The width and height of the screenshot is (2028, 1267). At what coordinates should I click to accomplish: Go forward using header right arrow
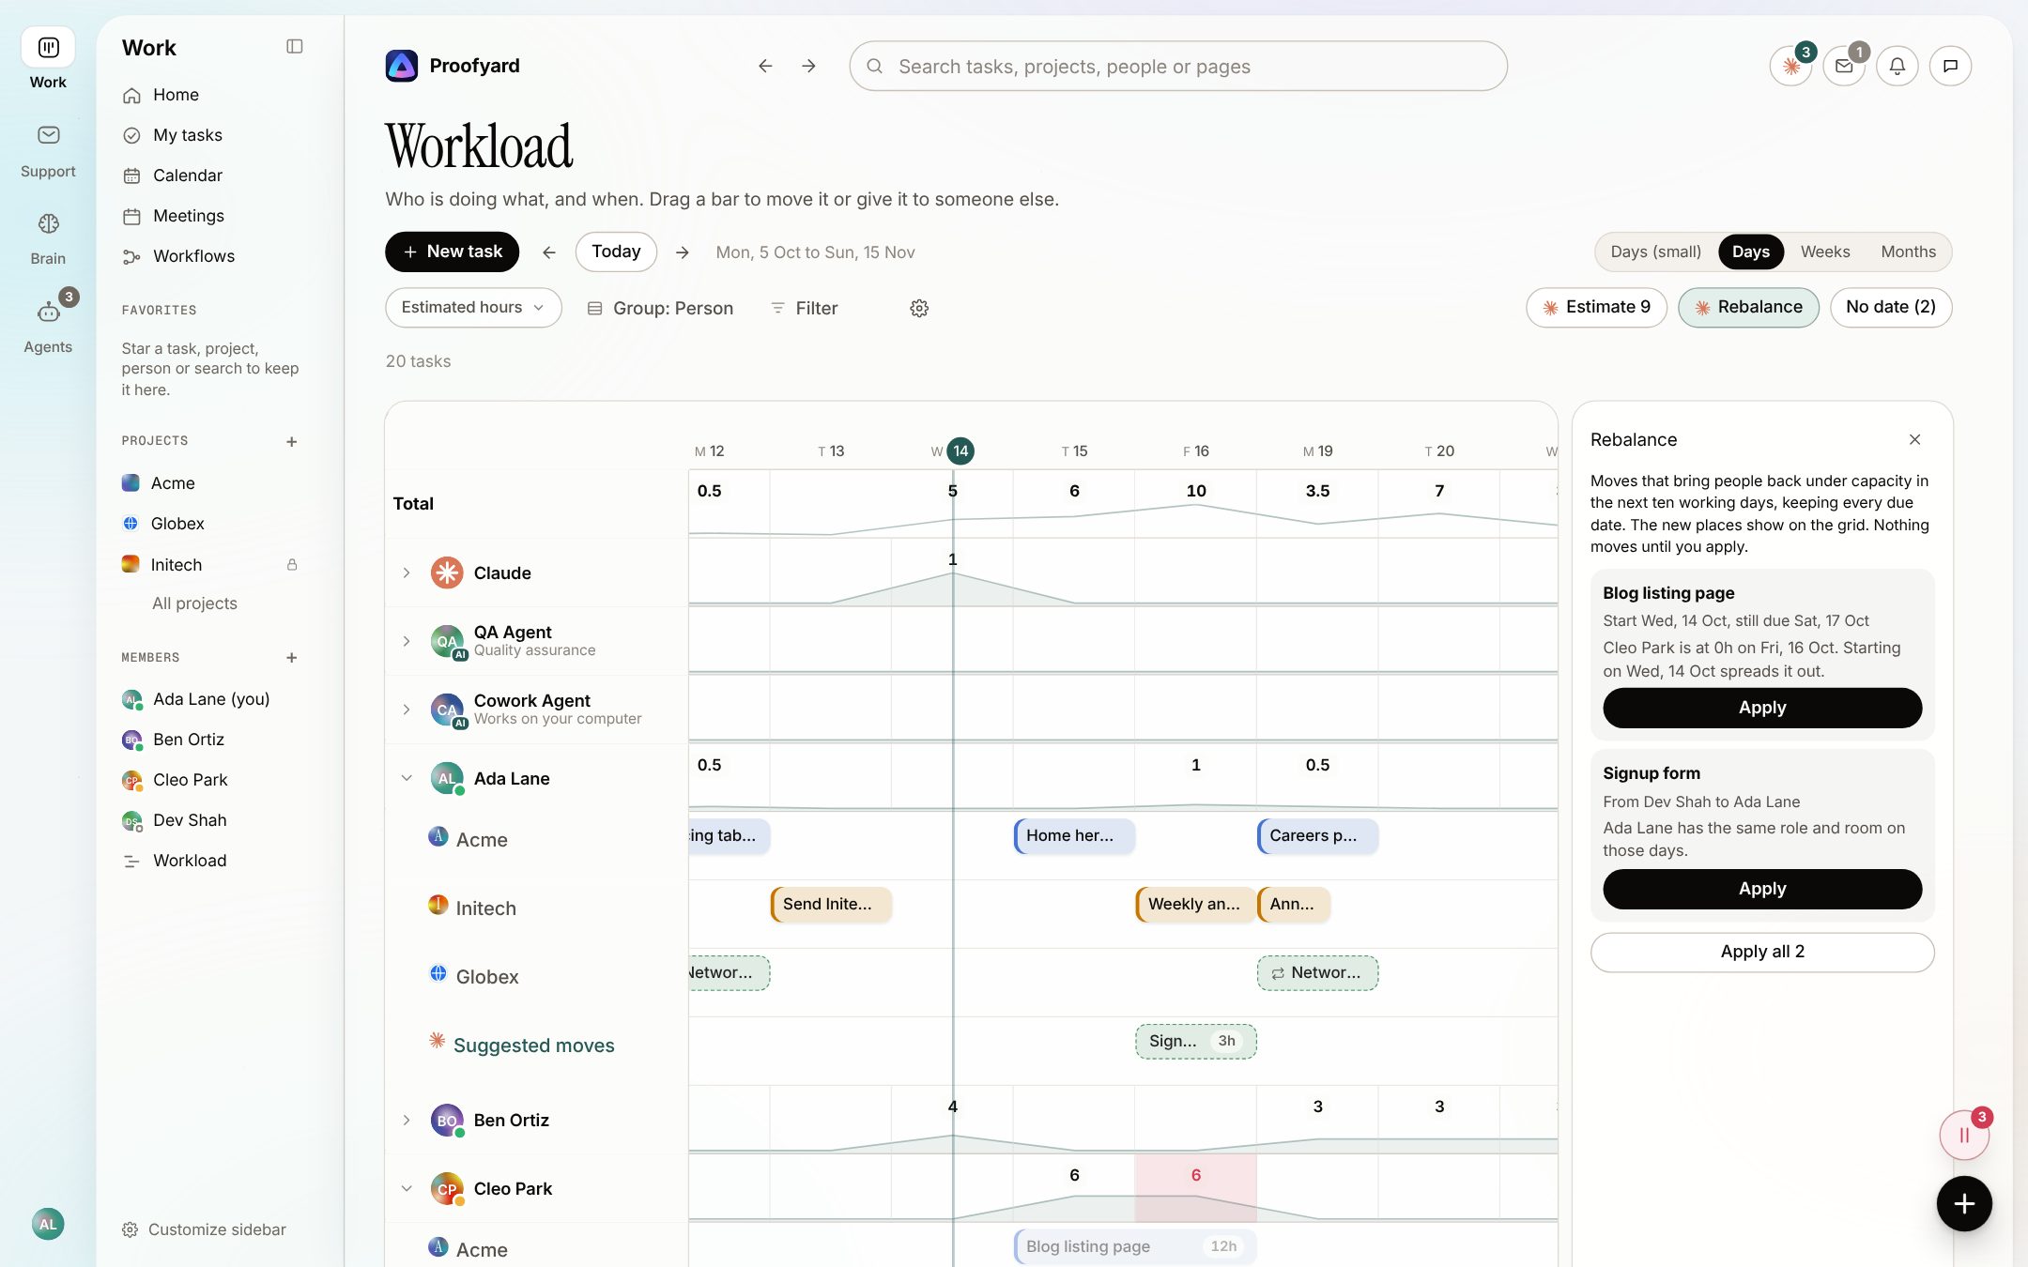coord(808,66)
